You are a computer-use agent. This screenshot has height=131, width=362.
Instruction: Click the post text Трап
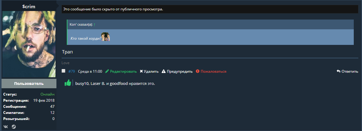pos(68,52)
